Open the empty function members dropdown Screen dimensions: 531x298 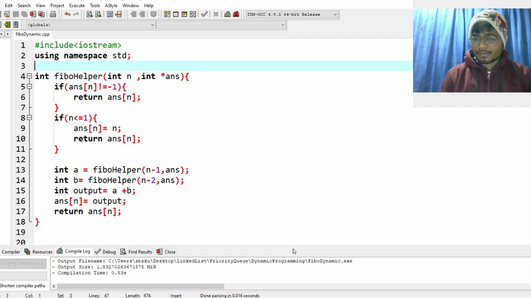(x=282, y=25)
